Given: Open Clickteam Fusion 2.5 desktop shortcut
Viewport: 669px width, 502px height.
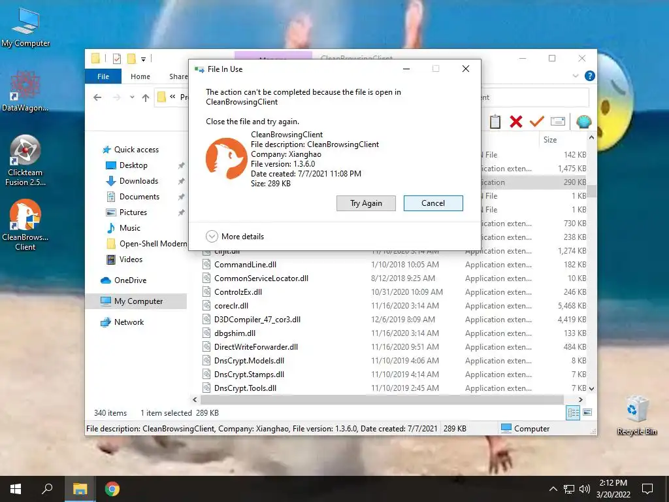Looking at the screenshot, I should tap(25, 161).
